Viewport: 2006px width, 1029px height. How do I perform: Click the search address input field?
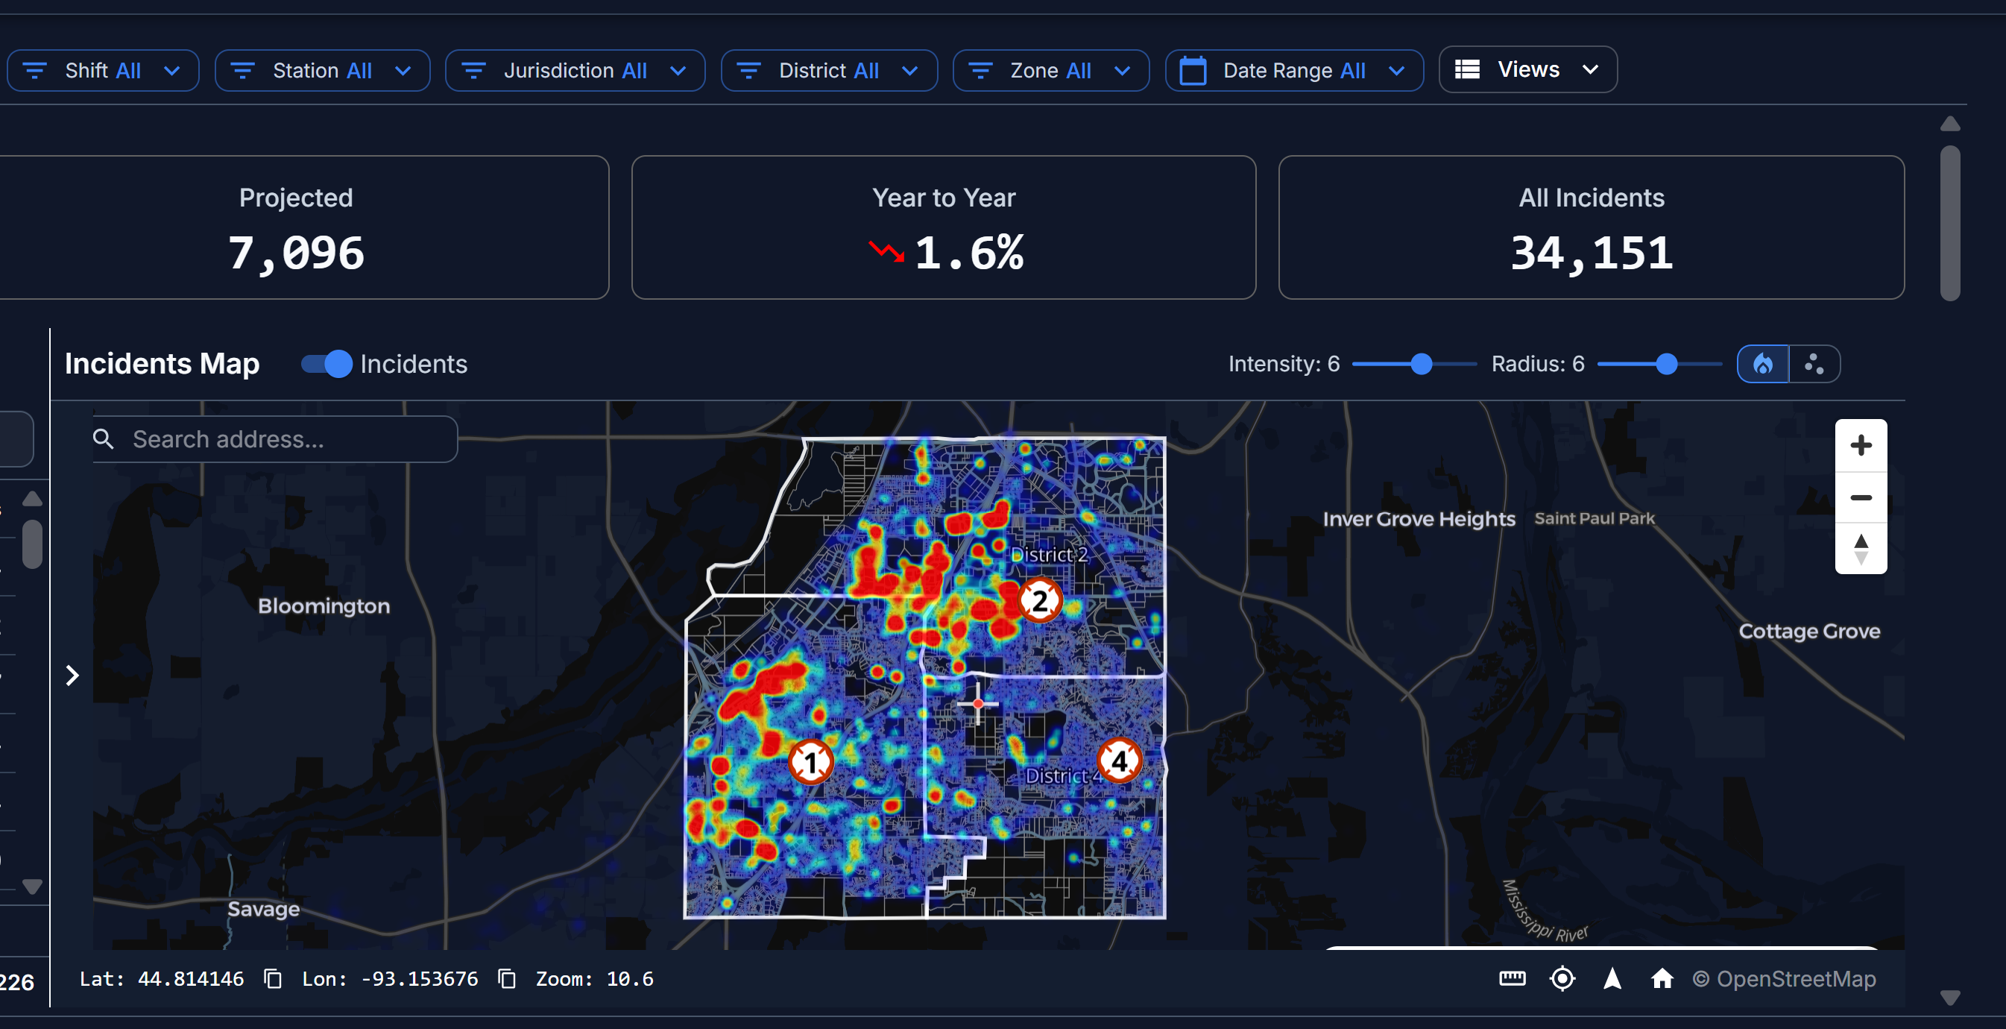(x=274, y=438)
